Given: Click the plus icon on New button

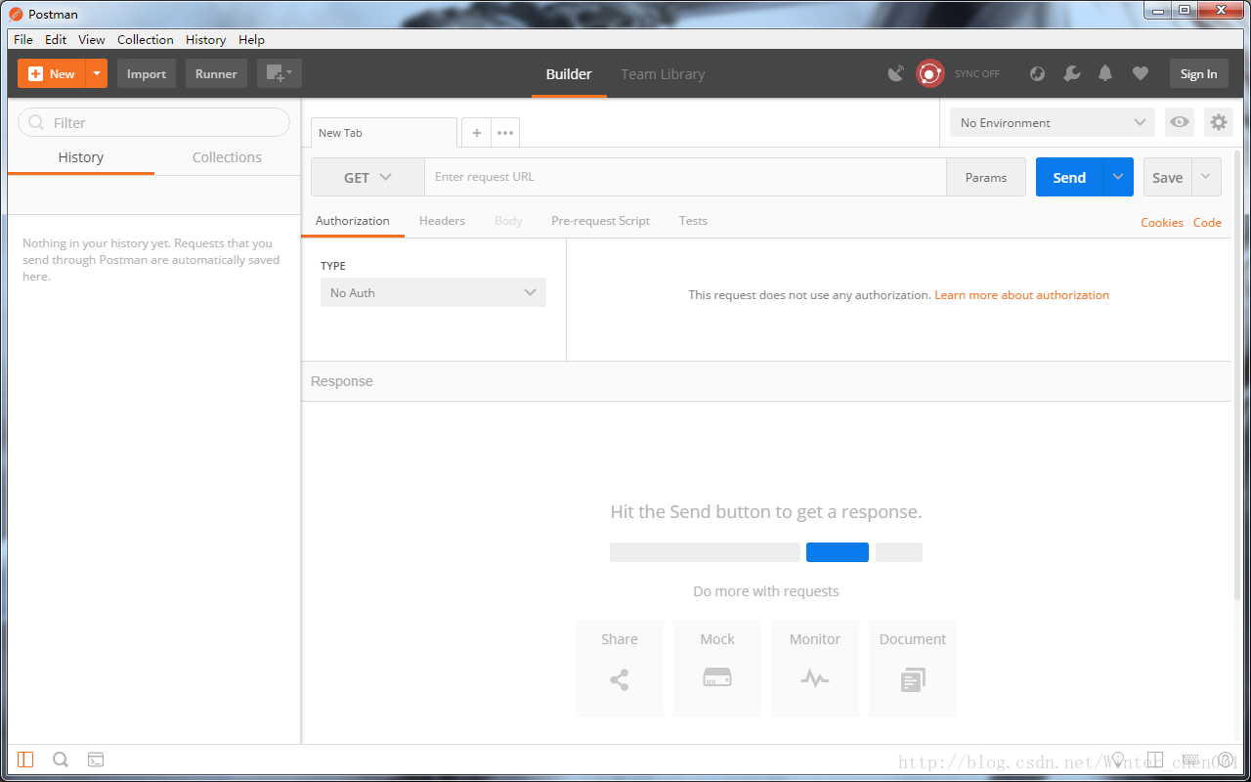Looking at the screenshot, I should click(35, 73).
